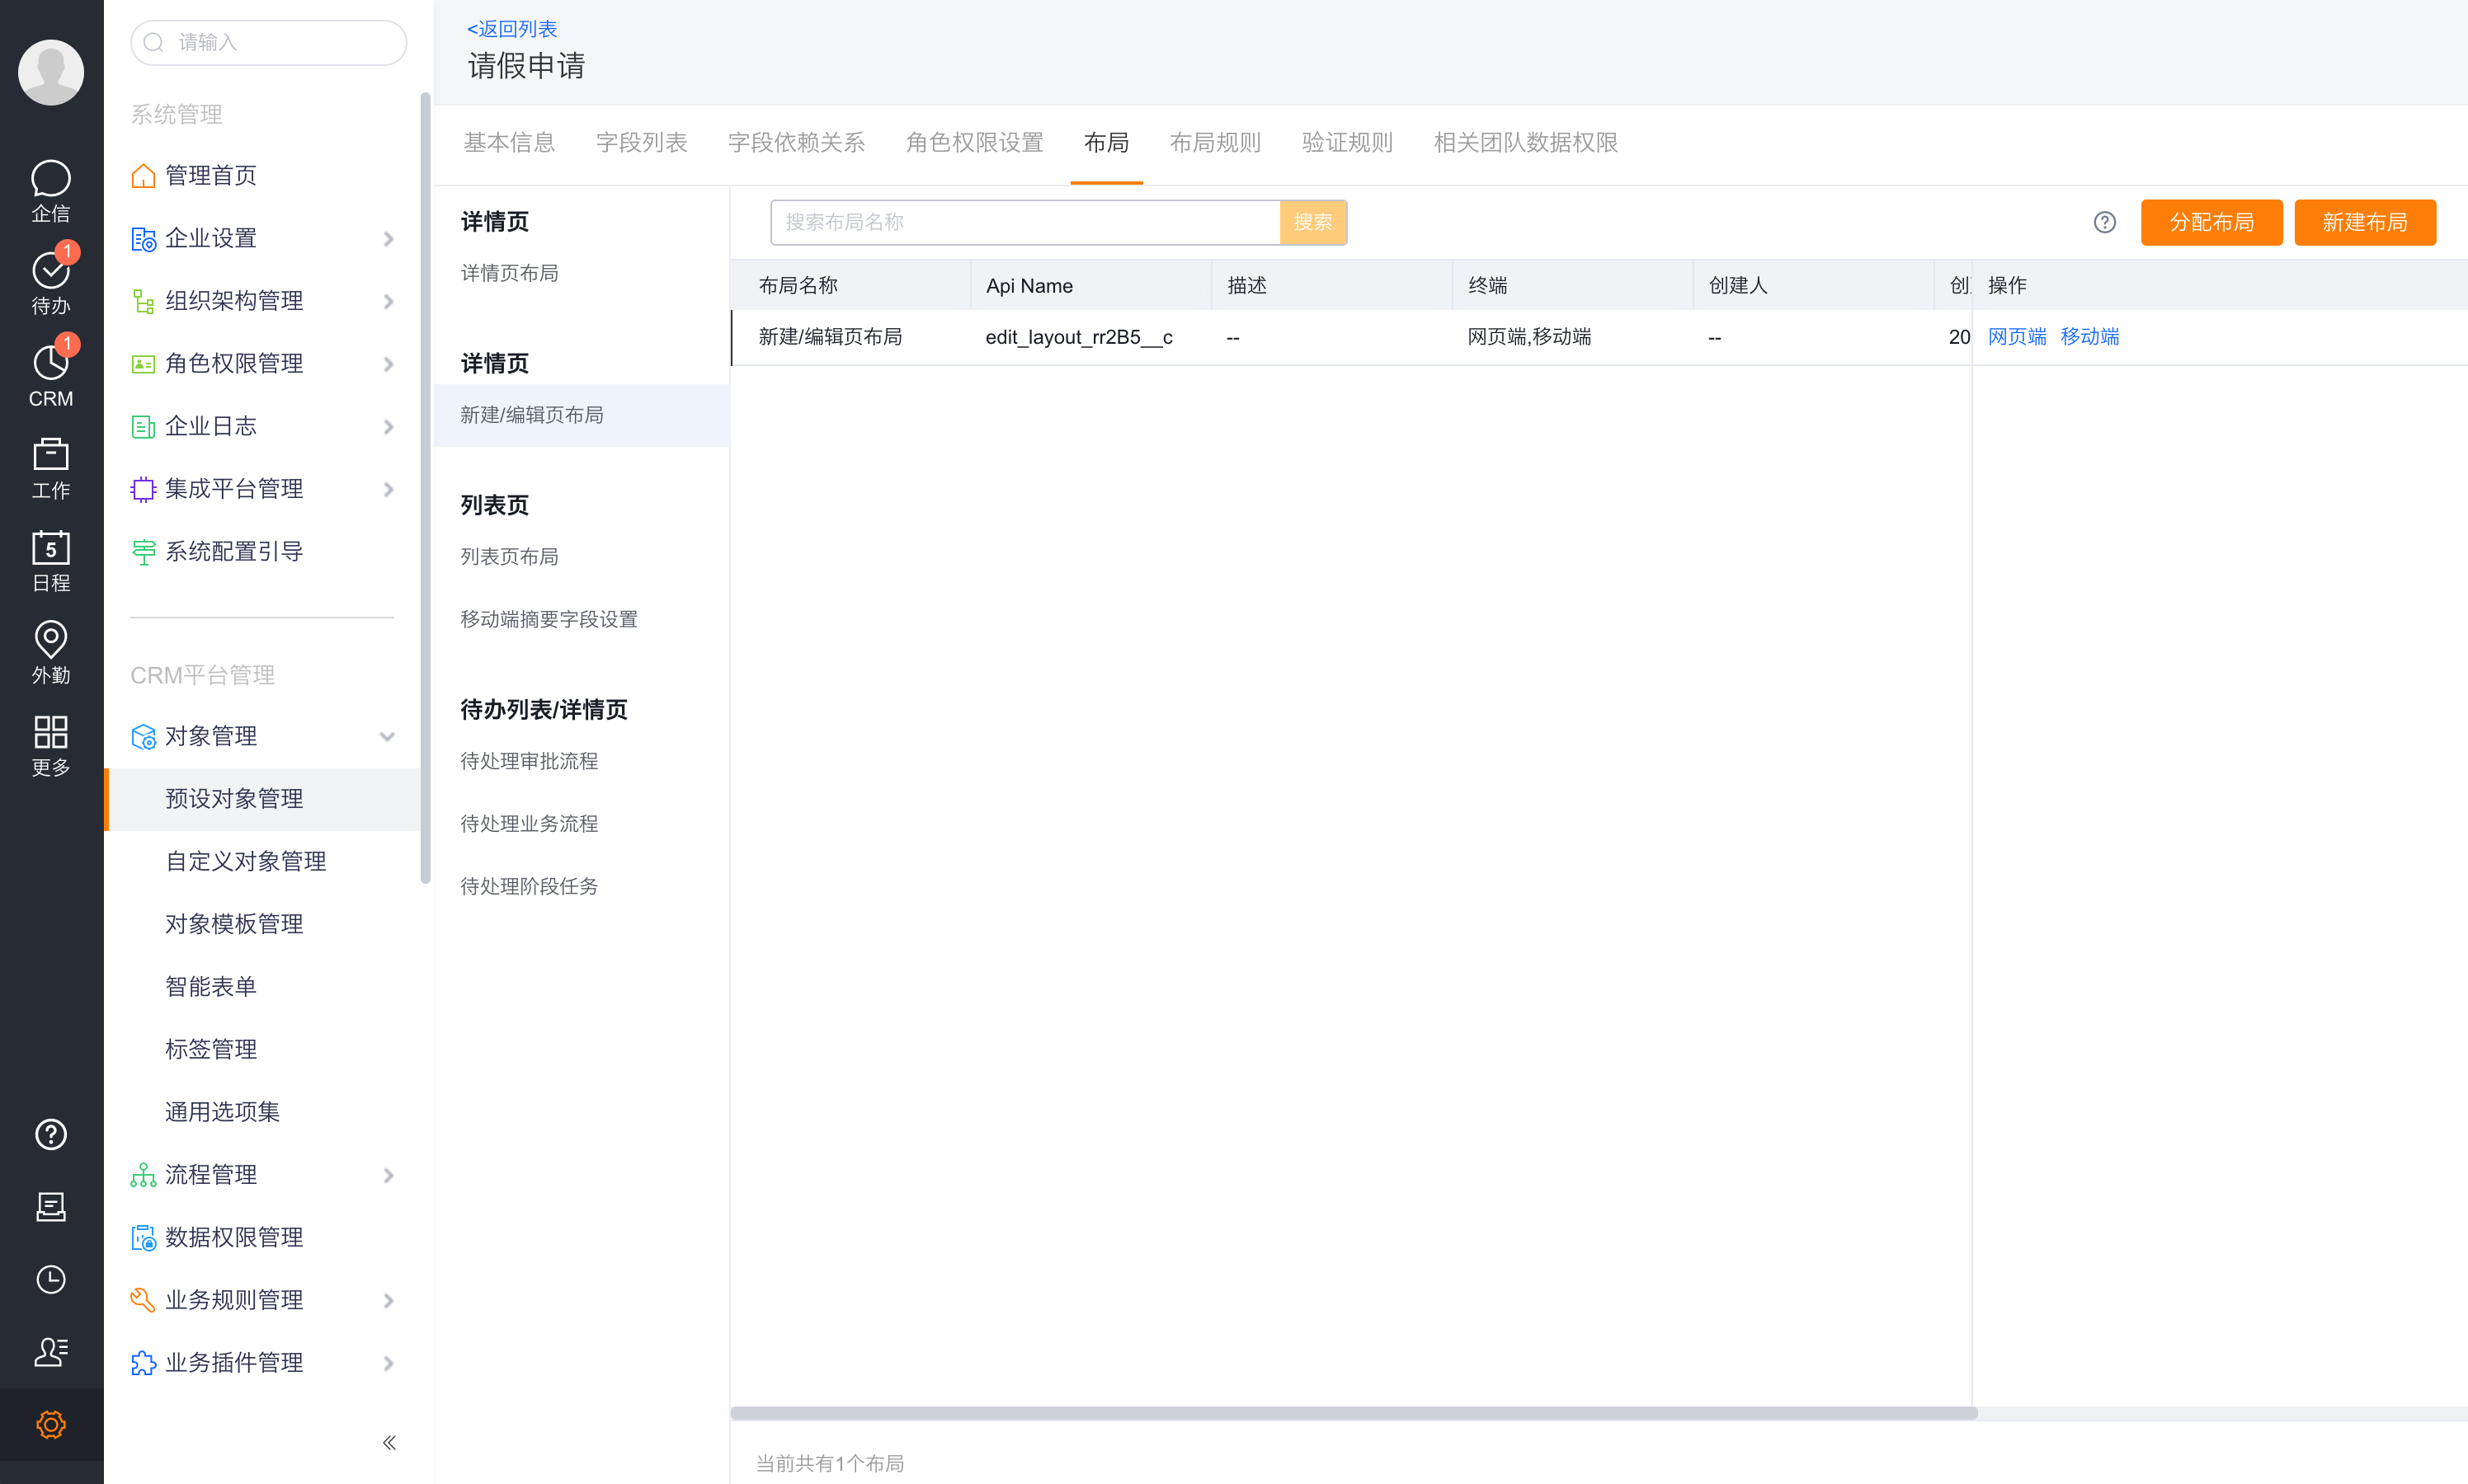Screen dimensions: 2468x1484
Task: Click the help icon beside 分配布局 button
Action: tap(2104, 222)
